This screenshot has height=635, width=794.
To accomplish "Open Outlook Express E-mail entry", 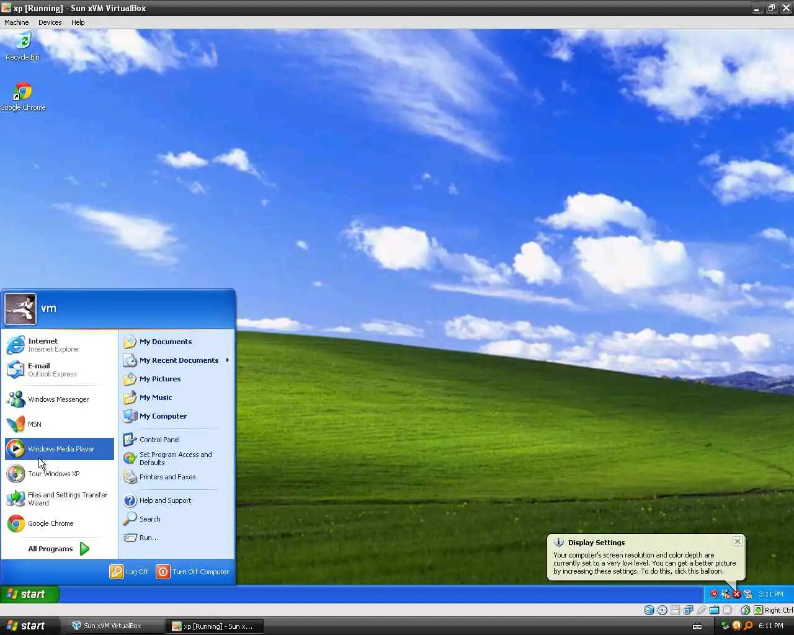I will point(60,370).
